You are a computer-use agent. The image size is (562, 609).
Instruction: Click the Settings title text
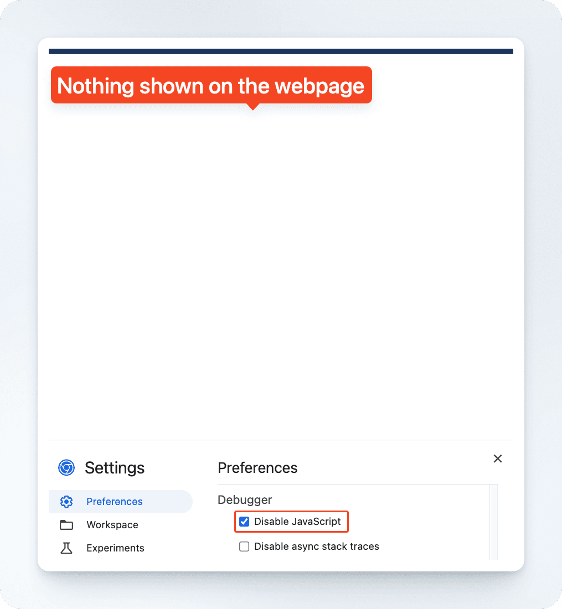[x=115, y=468]
